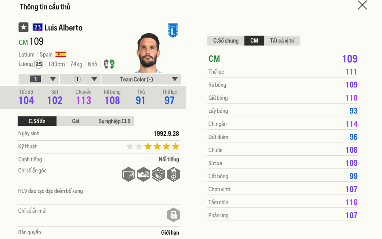This screenshot has width=382, height=239.
Task: Click the 23 season card badge
Action: 37,27
